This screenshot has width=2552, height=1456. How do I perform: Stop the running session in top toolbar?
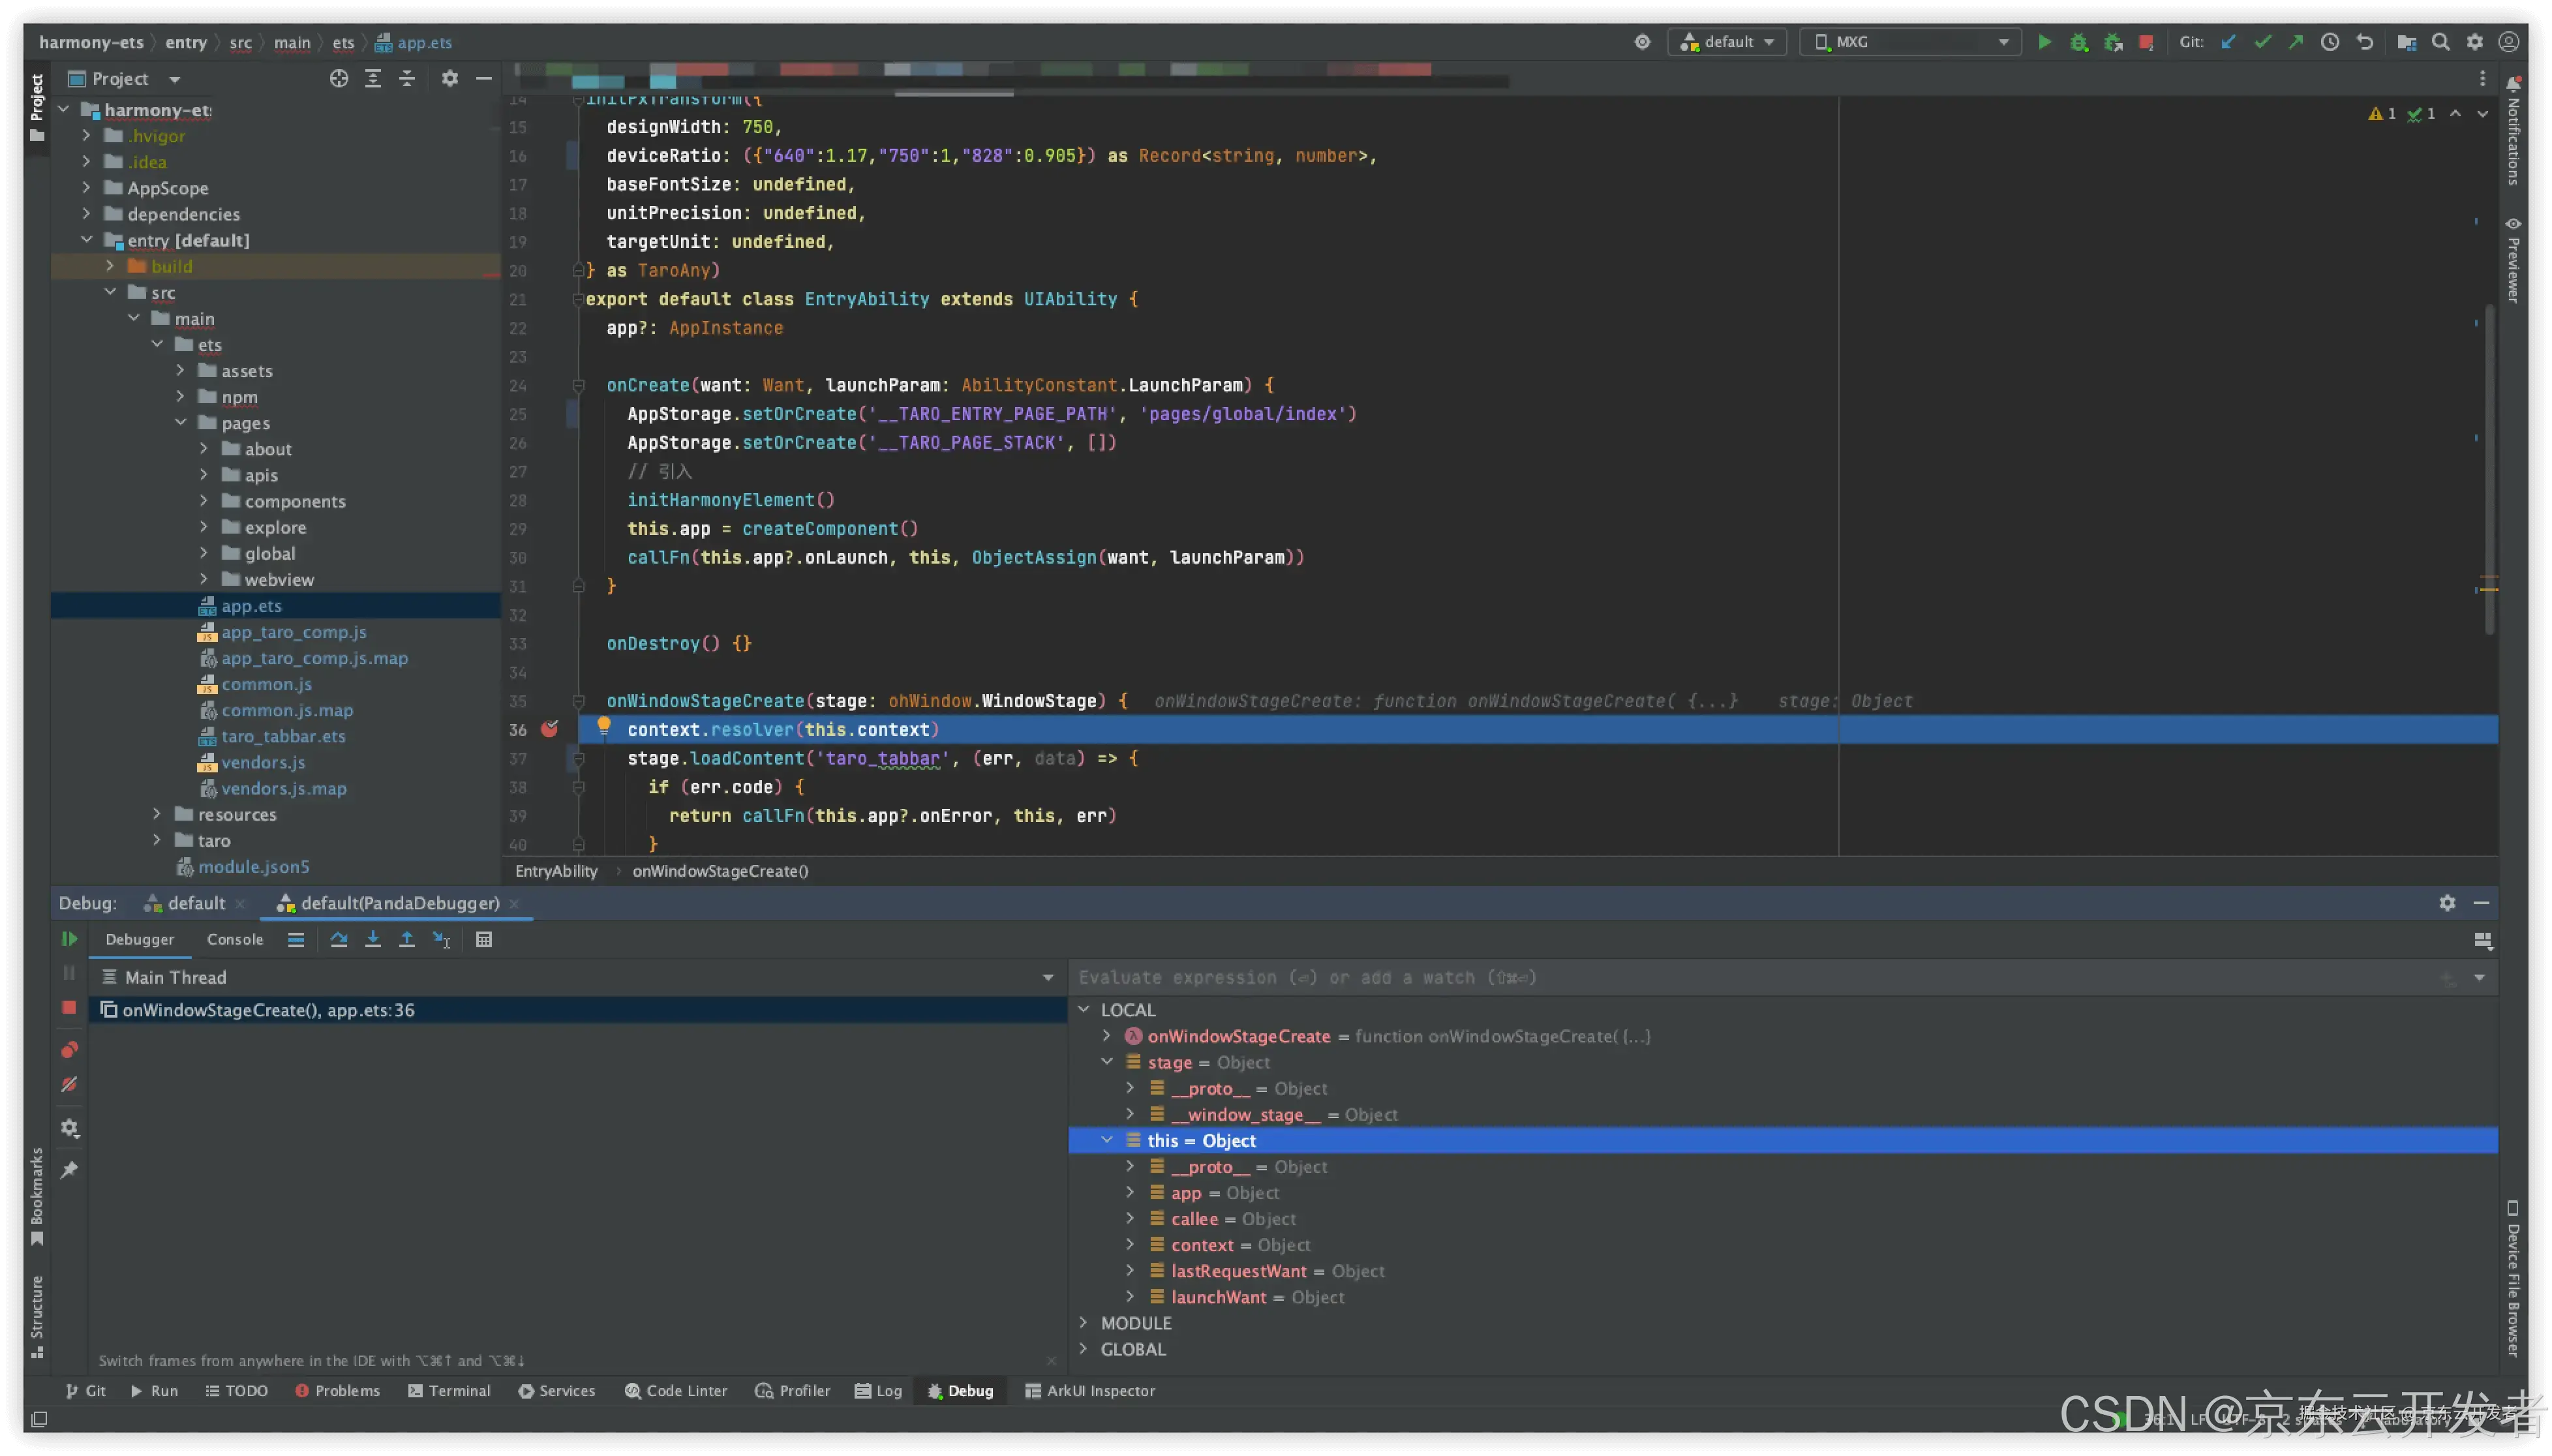click(2145, 42)
